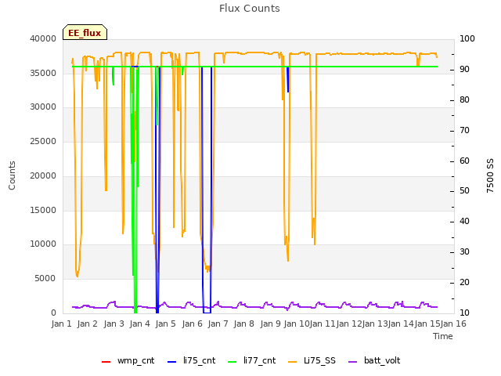Click the Jan 9 date tick

pos(270,324)
